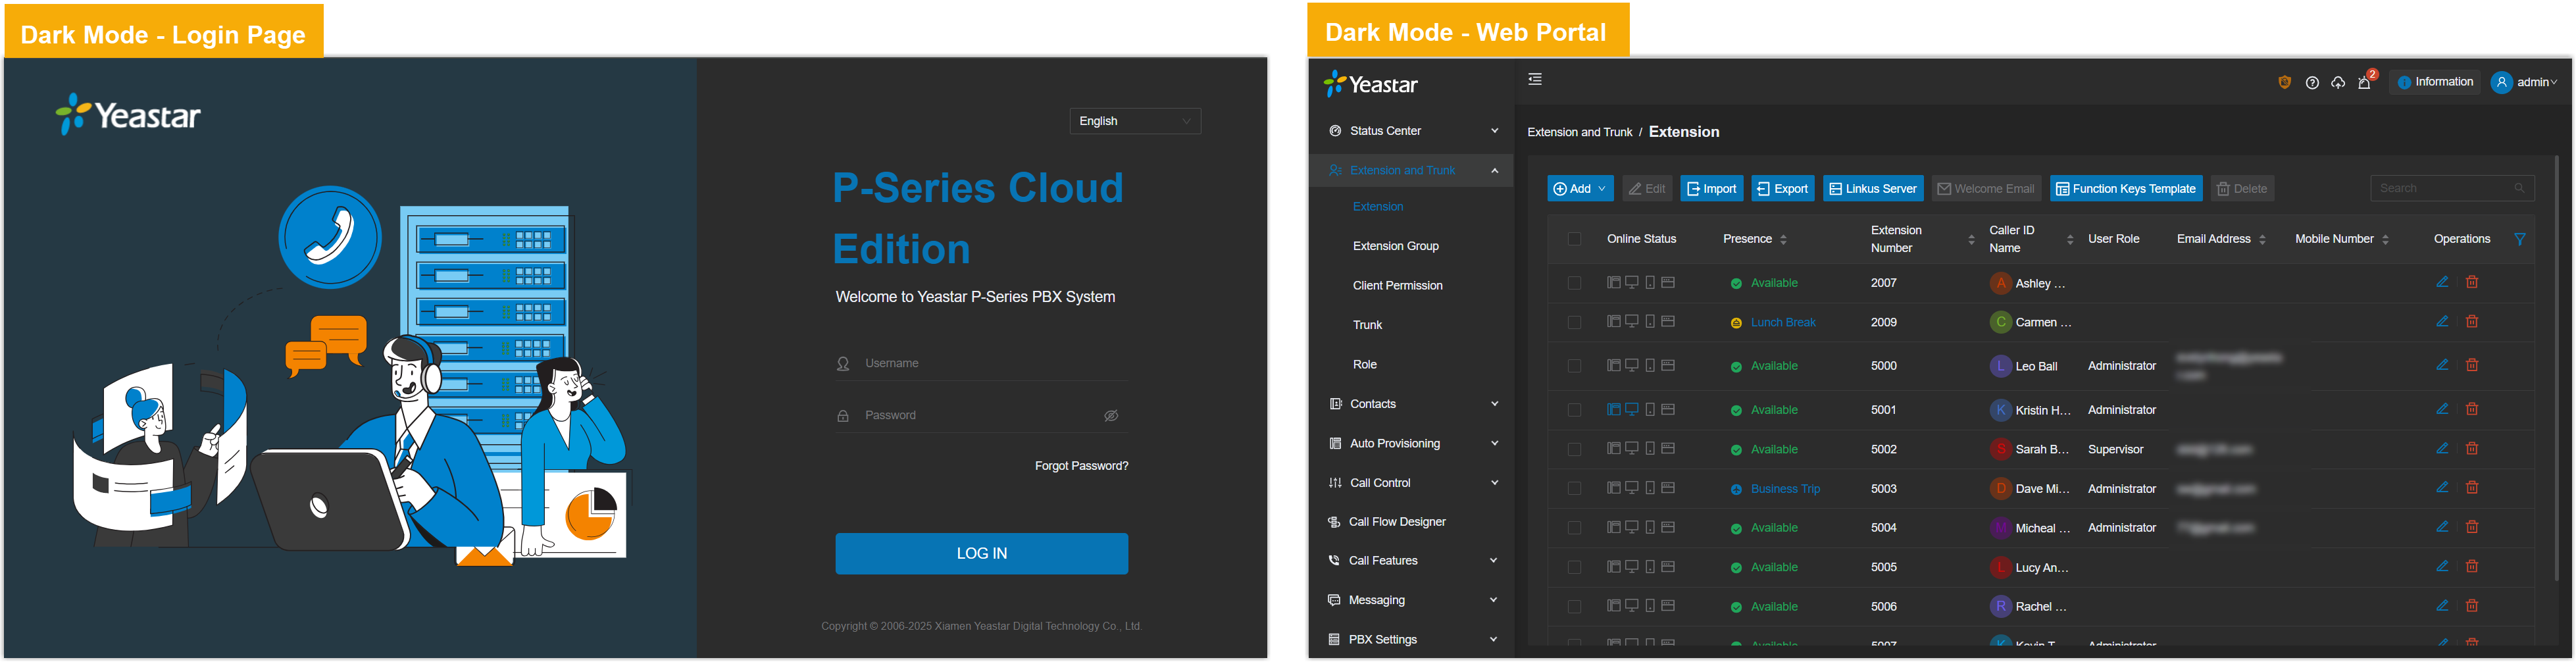The image size is (2576, 662).
Task: Click the cloud upload icon in header
Action: [x=2338, y=83]
